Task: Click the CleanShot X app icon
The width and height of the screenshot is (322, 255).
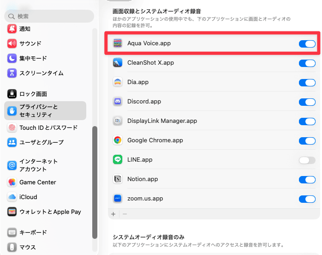Action: coord(118,62)
